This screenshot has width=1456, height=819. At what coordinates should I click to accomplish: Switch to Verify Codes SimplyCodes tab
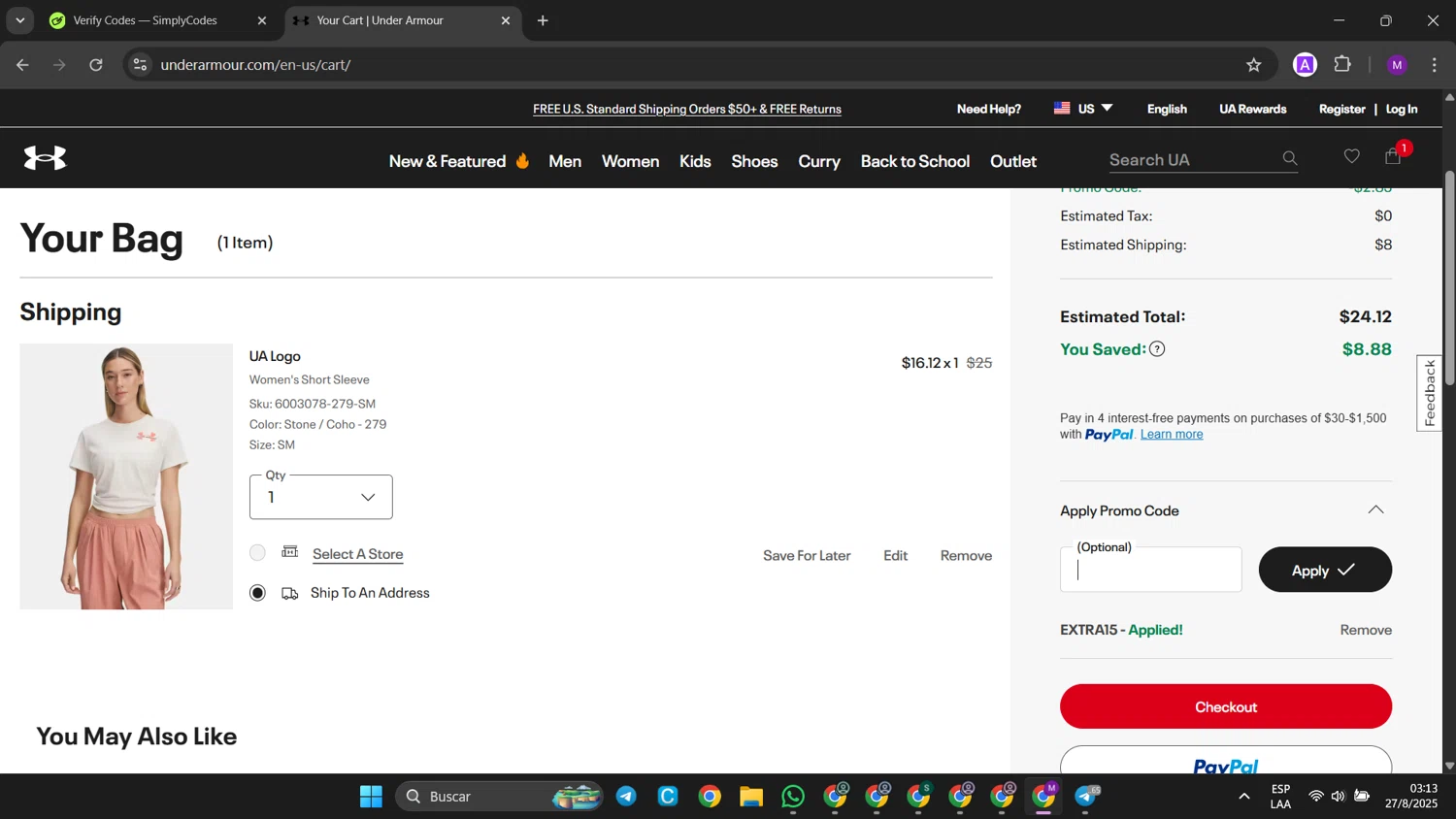click(x=160, y=20)
